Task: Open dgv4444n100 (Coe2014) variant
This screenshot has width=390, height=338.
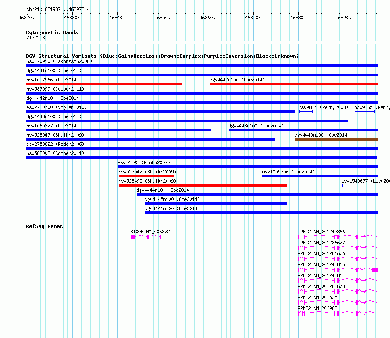Action: click(x=257, y=194)
